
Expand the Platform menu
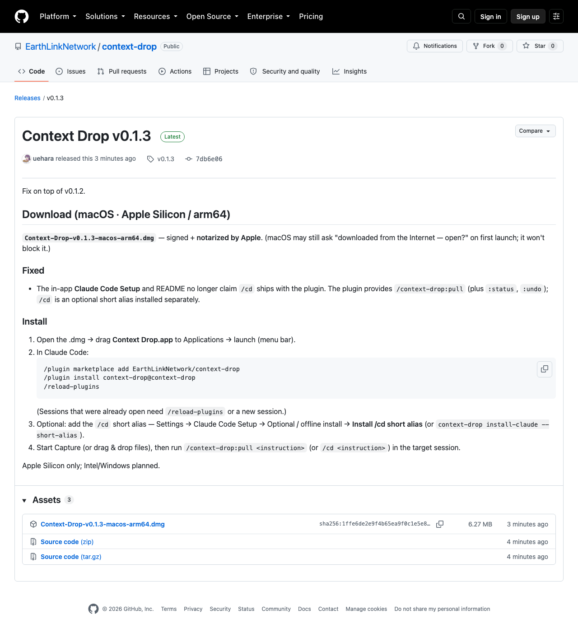click(58, 16)
